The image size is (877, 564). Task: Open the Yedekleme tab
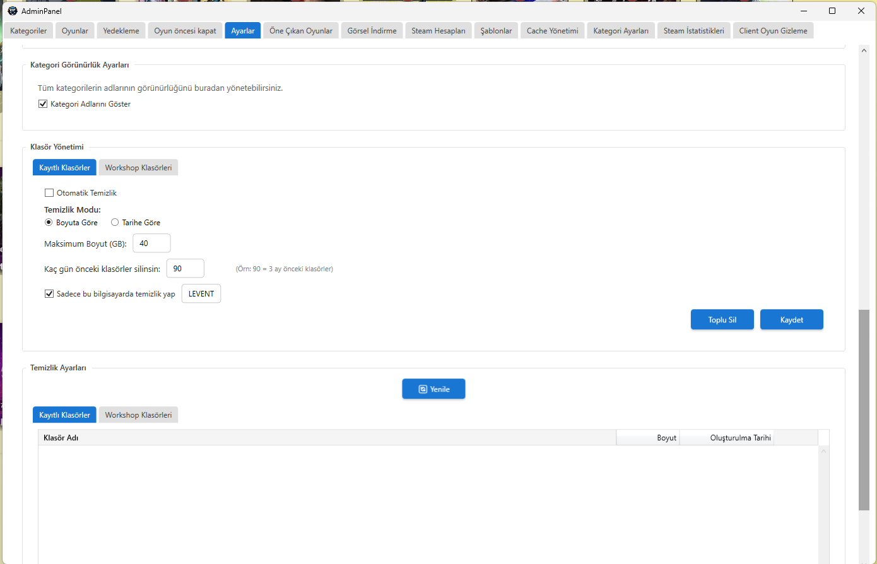[x=121, y=30]
